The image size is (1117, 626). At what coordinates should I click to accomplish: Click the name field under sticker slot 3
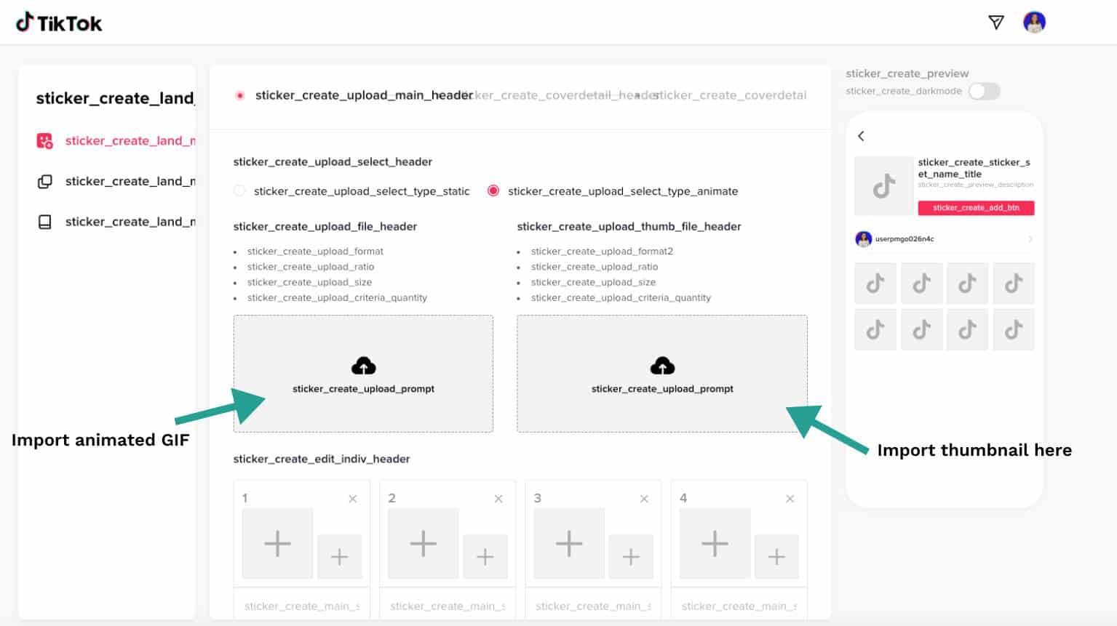pyautogui.click(x=593, y=606)
